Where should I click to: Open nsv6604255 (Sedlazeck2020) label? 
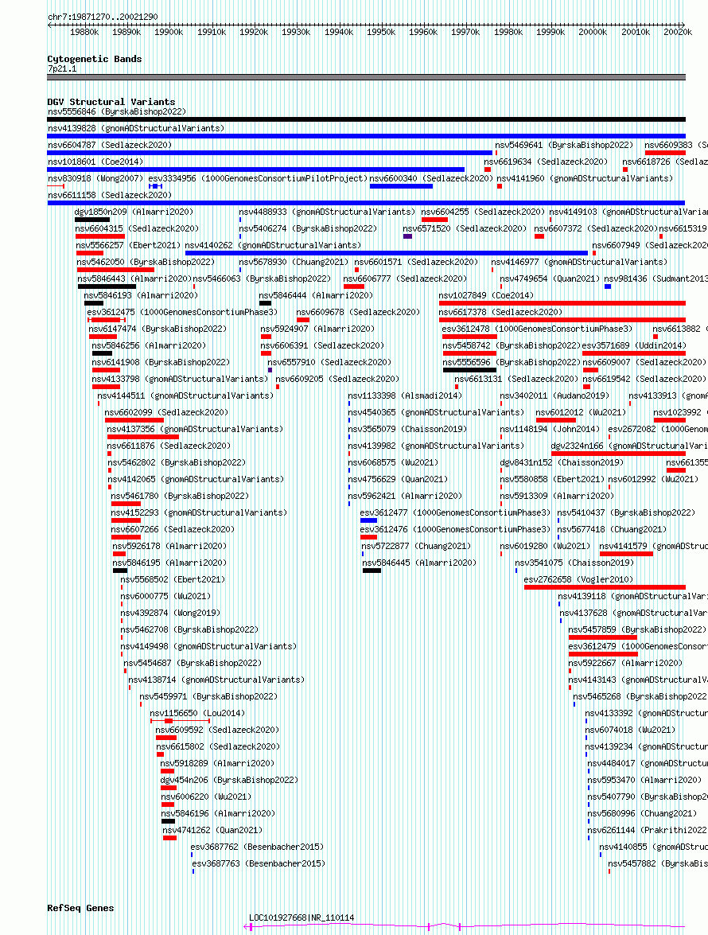[483, 212]
